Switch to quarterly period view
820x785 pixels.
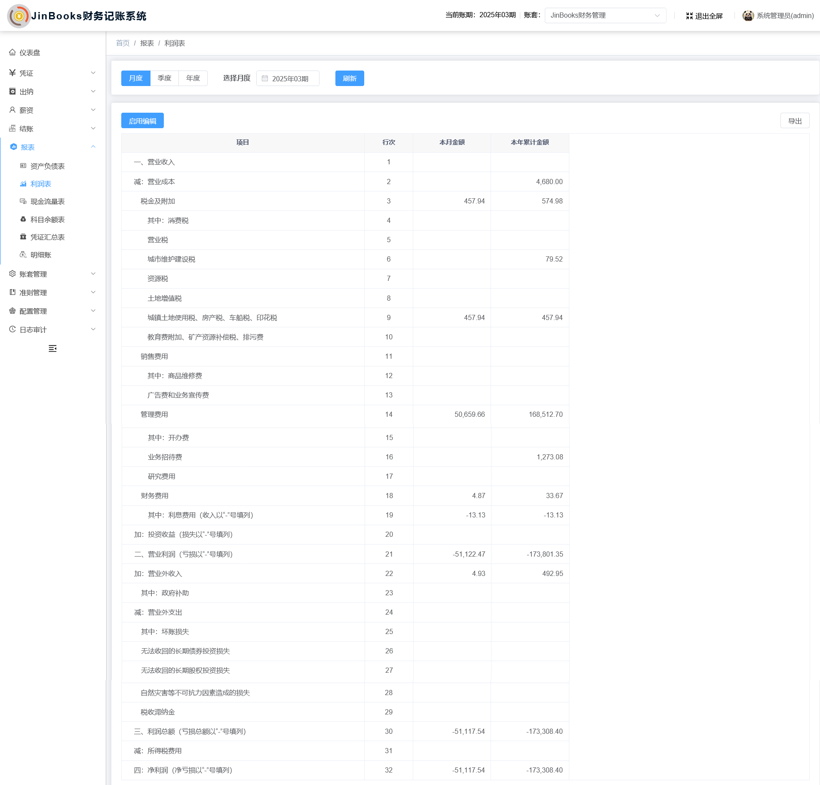[164, 78]
